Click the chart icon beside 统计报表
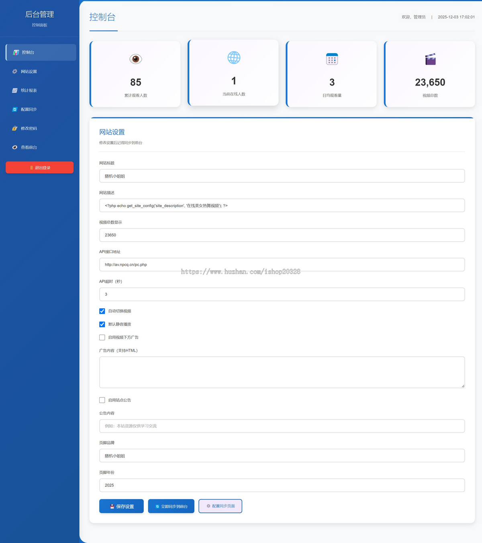The image size is (482, 543). pyautogui.click(x=15, y=90)
